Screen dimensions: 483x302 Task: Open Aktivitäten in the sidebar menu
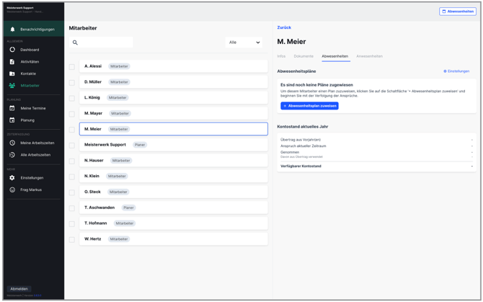pos(30,61)
